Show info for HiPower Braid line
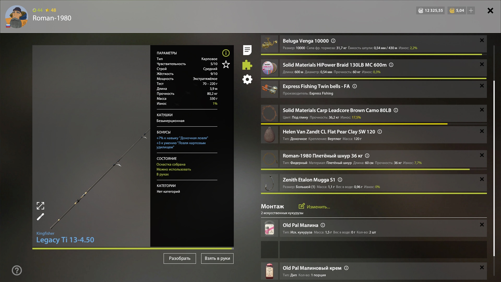The width and height of the screenshot is (501, 282). pyautogui.click(x=391, y=65)
